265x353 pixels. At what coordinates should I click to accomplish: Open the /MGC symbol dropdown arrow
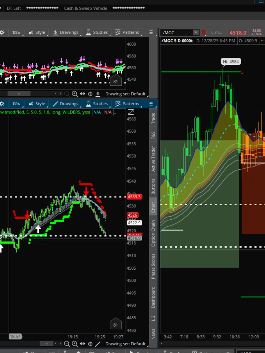coord(196,33)
